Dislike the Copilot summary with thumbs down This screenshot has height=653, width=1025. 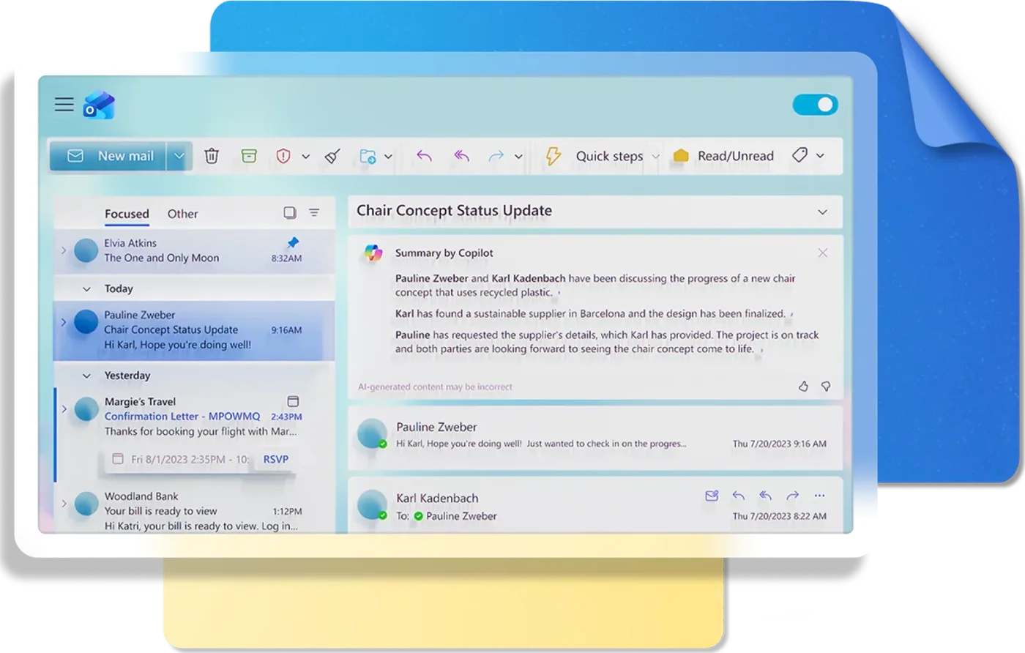point(826,387)
